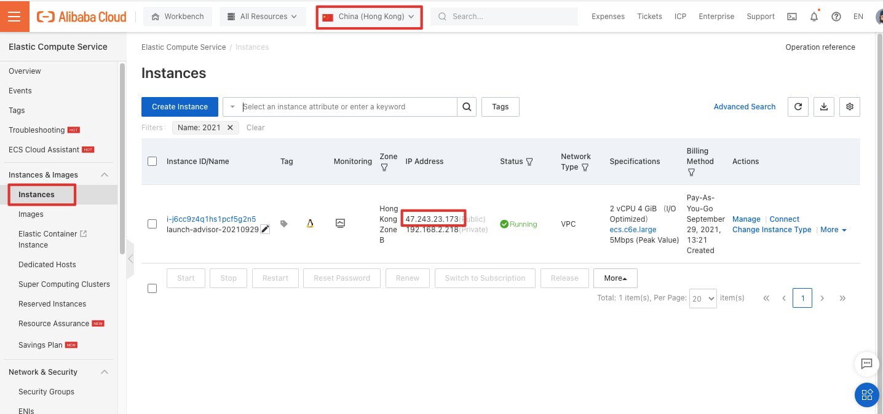Open the instance attribute filter dropdown arrow
Image resolution: width=883 pixels, height=414 pixels.
coord(232,107)
